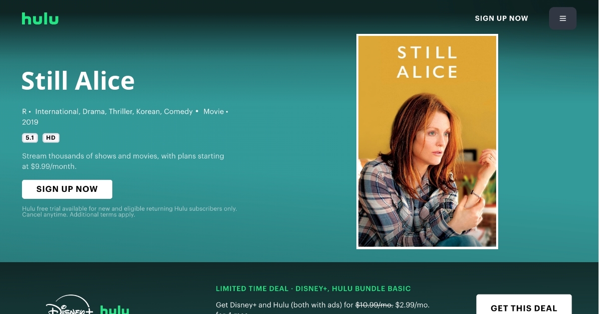Image resolution: width=599 pixels, height=314 pixels.
Task: Select the Still Alice movie poster
Action: pyautogui.click(x=427, y=142)
